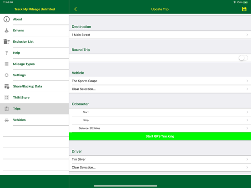
Task: Choose Mileage Types from the sidebar
Action: point(35,64)
